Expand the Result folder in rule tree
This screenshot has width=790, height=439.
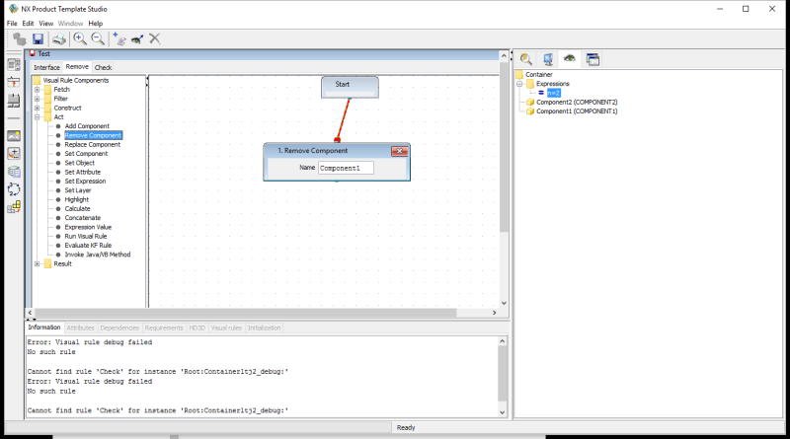pos(37,263)
